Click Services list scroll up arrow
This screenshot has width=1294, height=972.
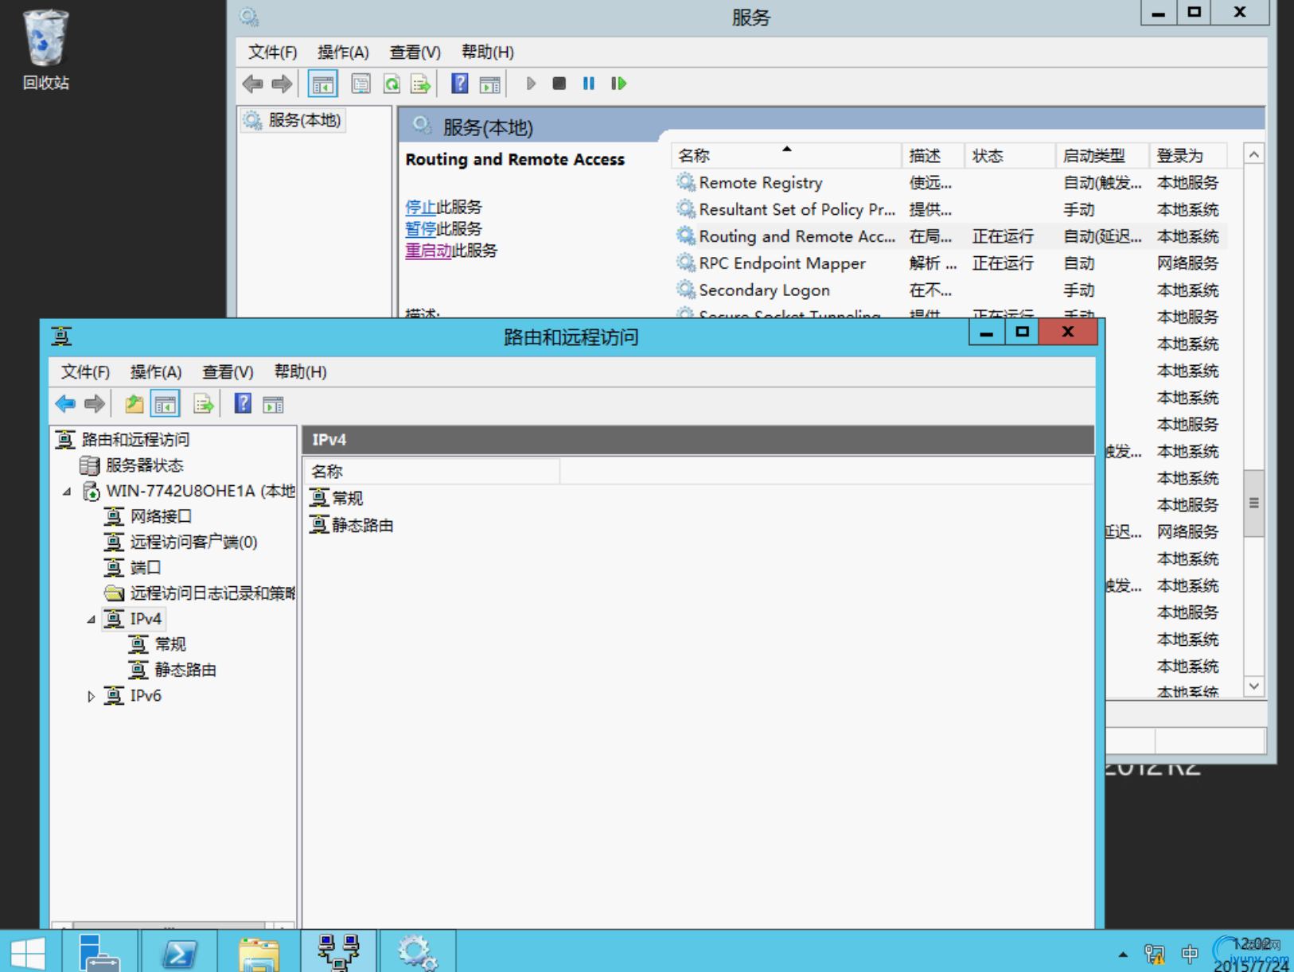coord(1254,155)
